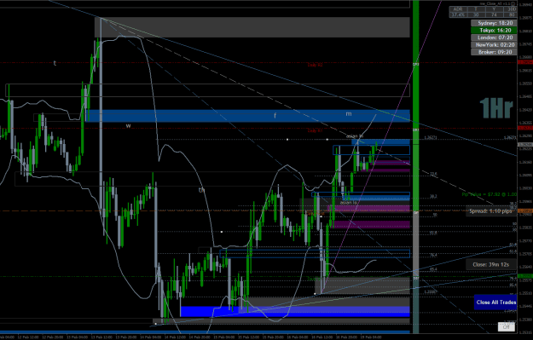
Task: Click the Close: 39m 12s candle timer
Action: point(490,264)
